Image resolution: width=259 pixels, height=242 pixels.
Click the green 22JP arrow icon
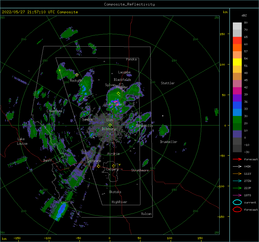point(237,188)
